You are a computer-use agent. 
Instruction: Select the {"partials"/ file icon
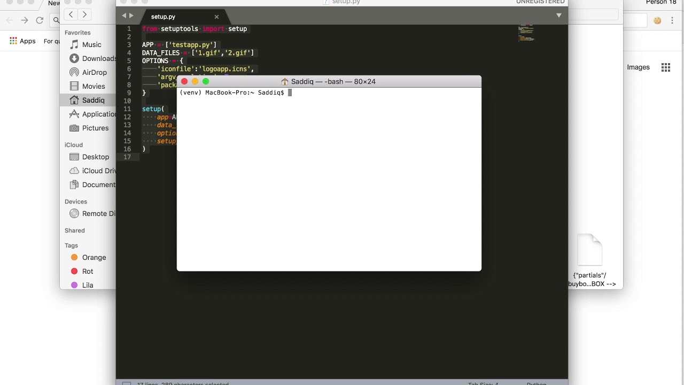(590, 250)
